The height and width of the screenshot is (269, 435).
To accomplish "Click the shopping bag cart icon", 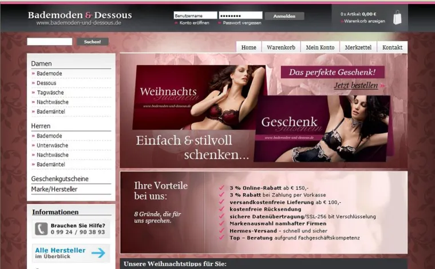I will (397, 18).
